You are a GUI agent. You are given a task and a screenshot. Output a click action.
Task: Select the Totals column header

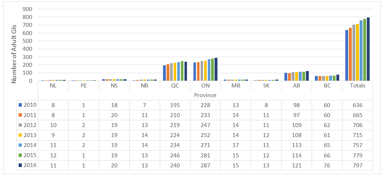[358, 86]
